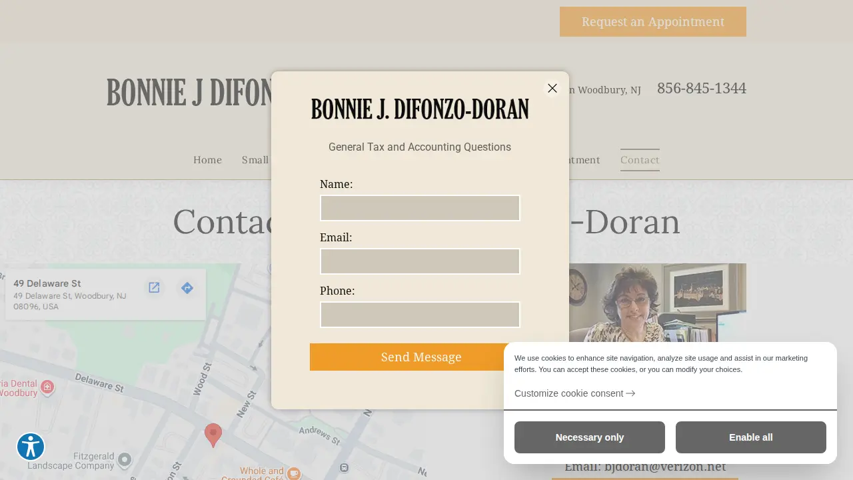Image resolution: width=853 pixels, height=480 pixels.
Task: Open the 49 Delaware St map in new window
Action: tap(154, 287)
